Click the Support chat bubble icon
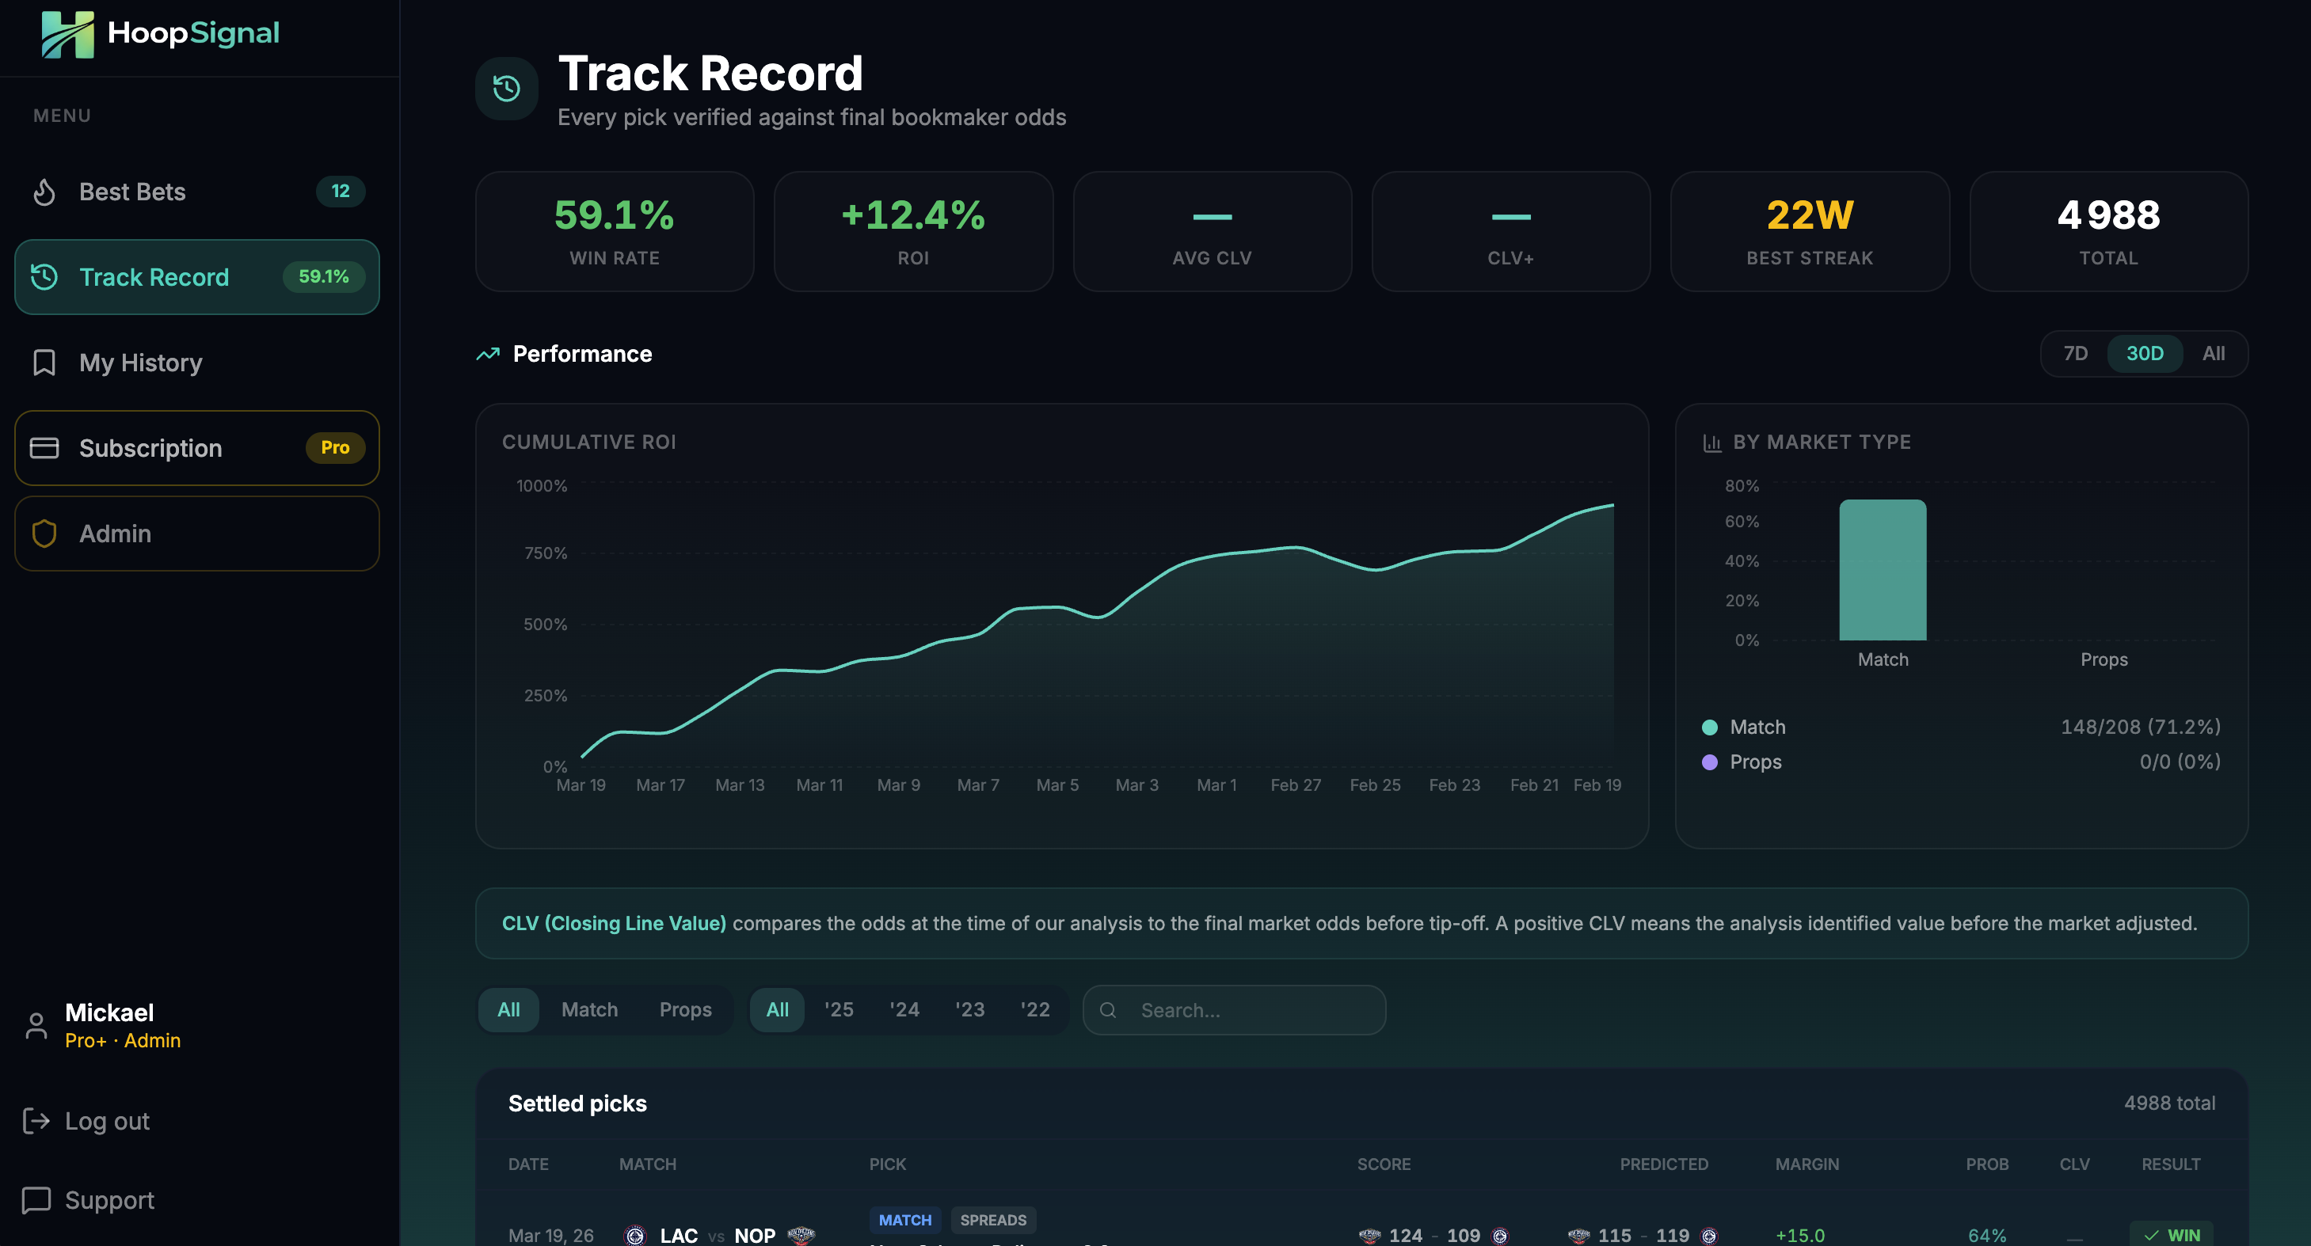The height and width of the screenshot is (1246, 2311). (x=36, y=1200)
